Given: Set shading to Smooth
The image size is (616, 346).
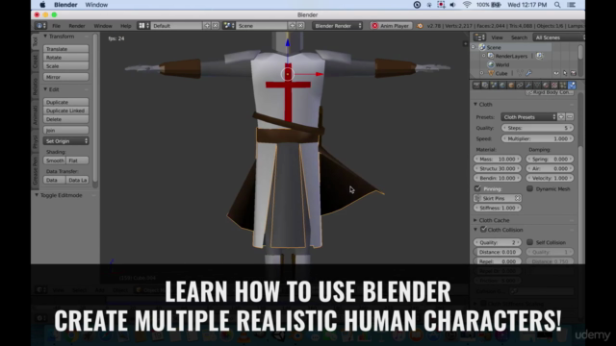Looking at the screenshot, I should pyautogui.click(x=55, y=161).
